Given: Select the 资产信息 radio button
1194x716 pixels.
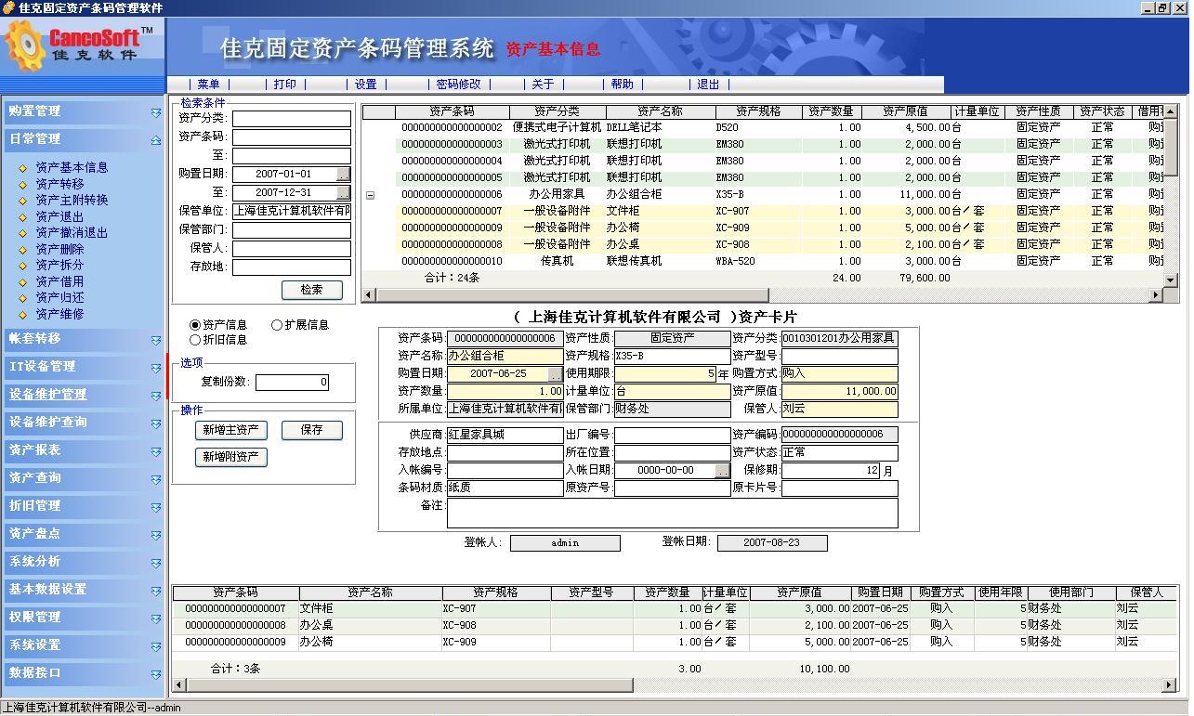Looking at the screenshot, I should 195,325.
